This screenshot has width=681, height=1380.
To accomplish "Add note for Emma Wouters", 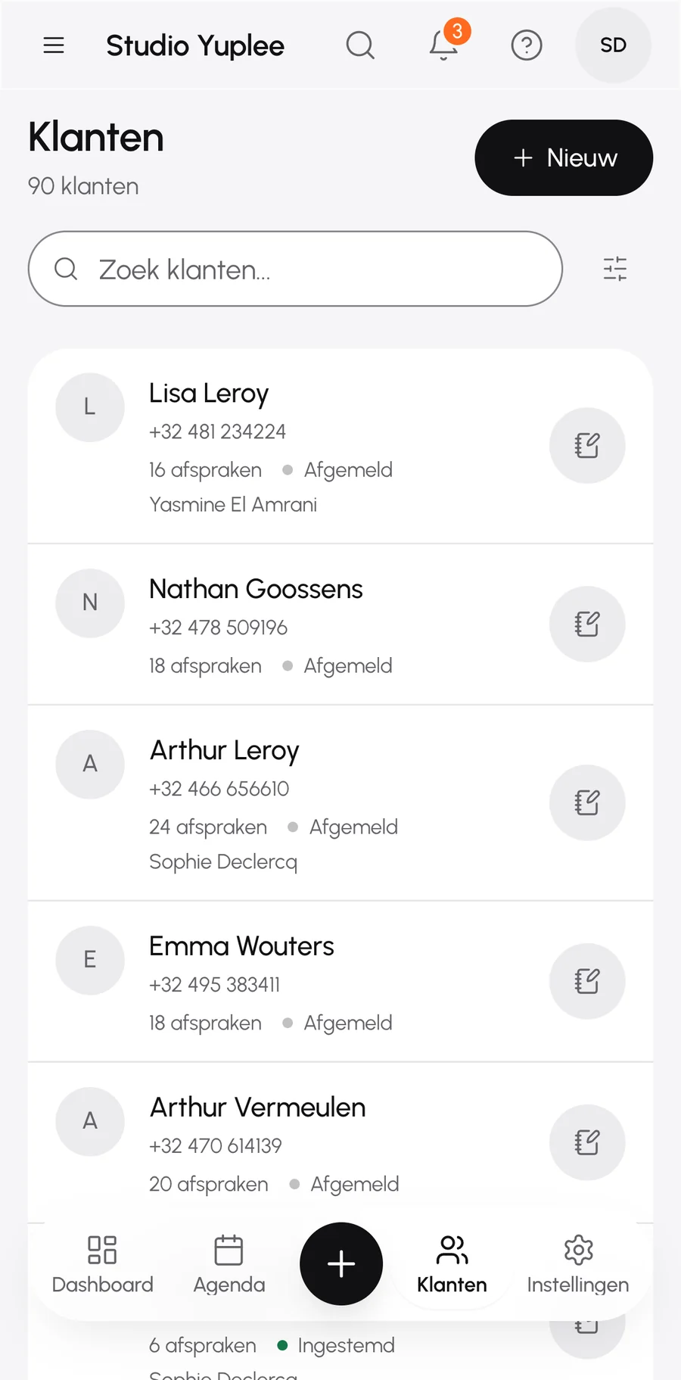I will coord(587,982).
